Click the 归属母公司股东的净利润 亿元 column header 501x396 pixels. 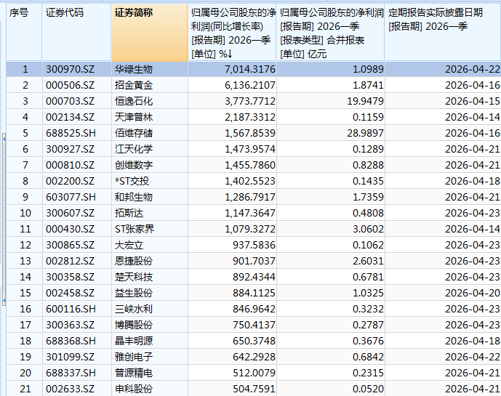(x=330, y=32)
